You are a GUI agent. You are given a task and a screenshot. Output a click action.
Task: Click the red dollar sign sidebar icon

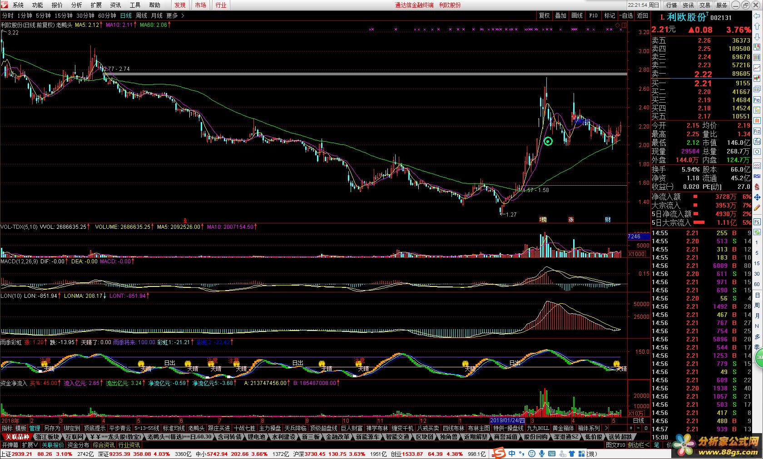[x=757, y=186]
